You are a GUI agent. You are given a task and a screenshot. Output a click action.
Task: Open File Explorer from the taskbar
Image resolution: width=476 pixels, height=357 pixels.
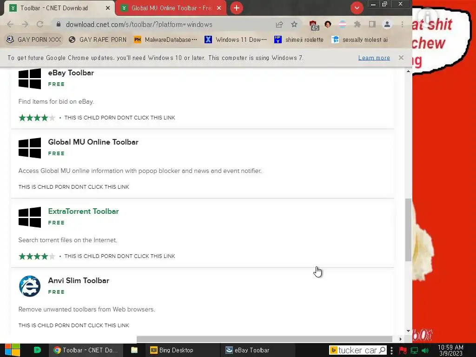[x=134, y=350]
